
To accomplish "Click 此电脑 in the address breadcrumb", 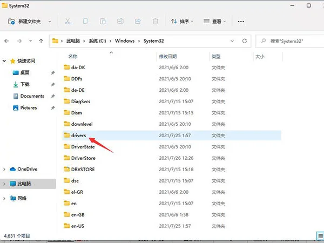I will pos(73,41).
